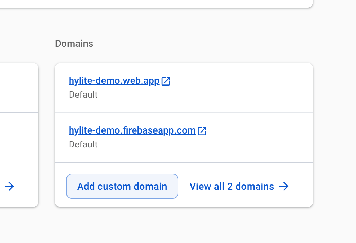The height and width of the screenshot is (243, 356).
Task: Click empty page background below Domains card
Action: 184,225
